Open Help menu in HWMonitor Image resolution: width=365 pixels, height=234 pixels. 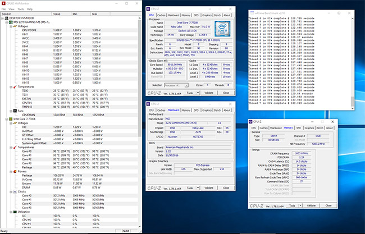[x=30, y=9]
